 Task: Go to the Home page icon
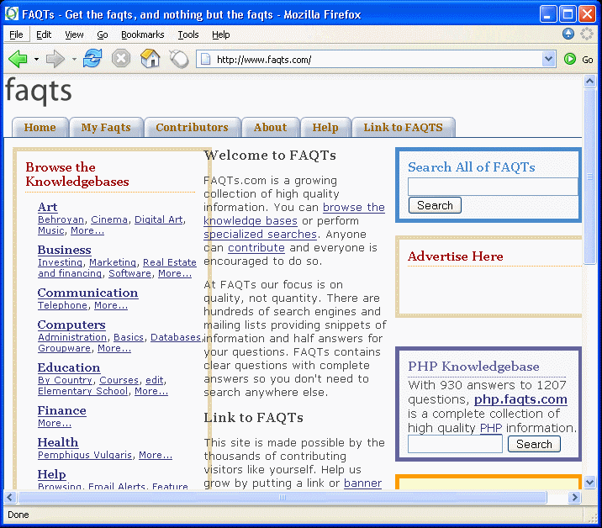[150, 59]
